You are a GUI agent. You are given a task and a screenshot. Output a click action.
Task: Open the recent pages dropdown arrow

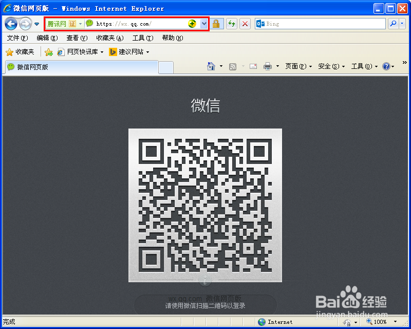pyautogui.click(x=36, y=24)
